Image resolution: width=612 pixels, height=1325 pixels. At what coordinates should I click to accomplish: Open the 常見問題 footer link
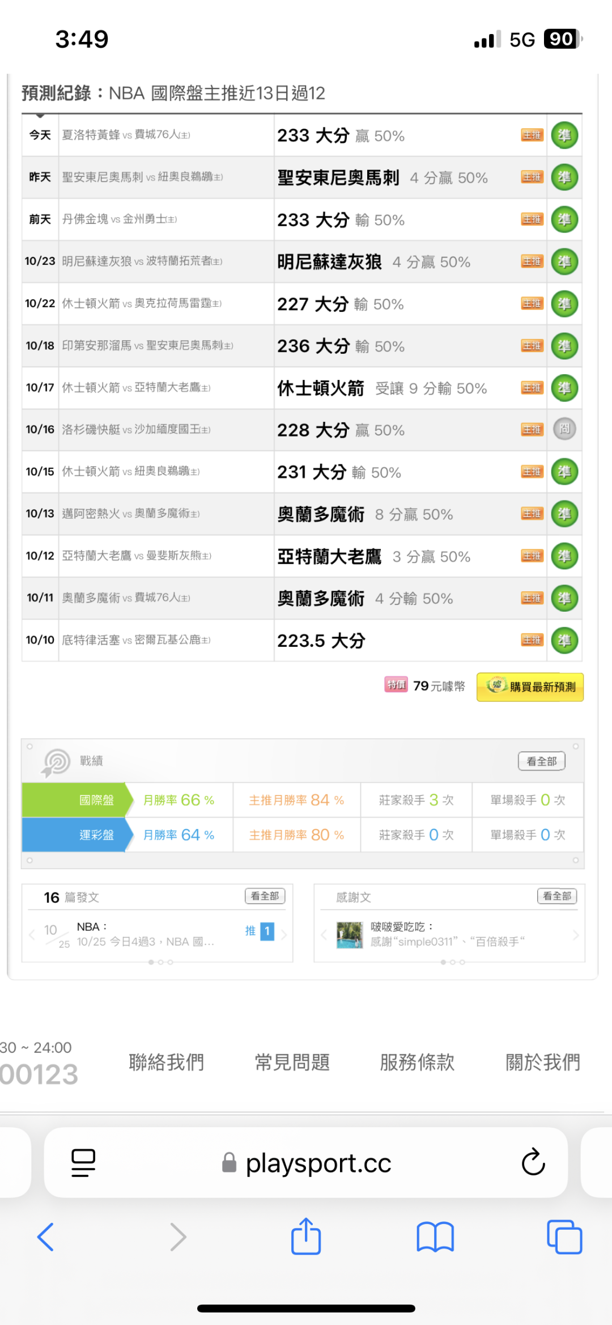click(x=292, y=1062)
